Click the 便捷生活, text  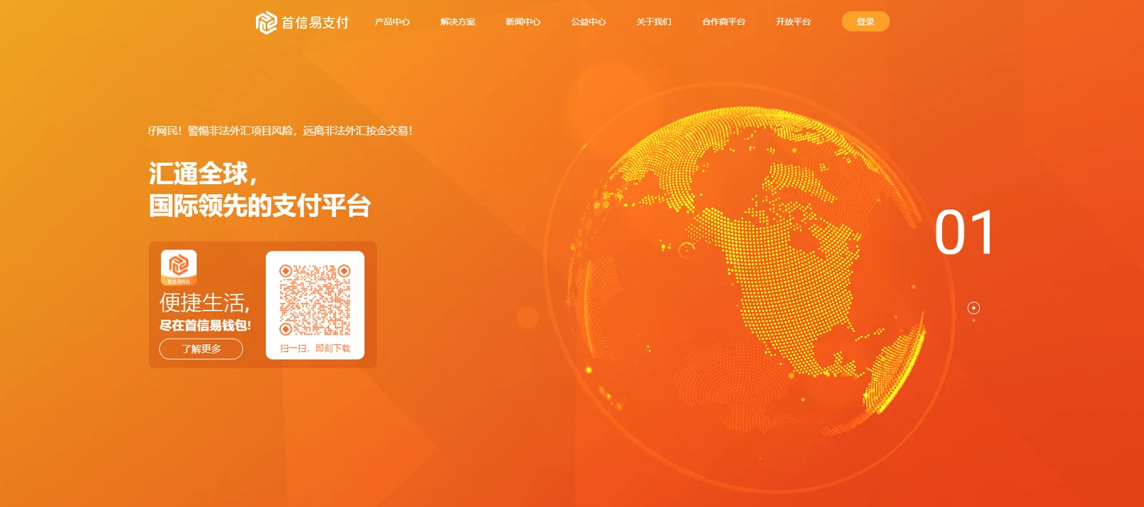pos(204,303)
